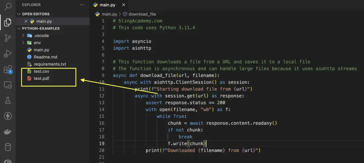Image resolution: width=364 pixels, height=163 pixels.
Task: Click the Thunder Client lightning icon
Action: click(8, 116)
